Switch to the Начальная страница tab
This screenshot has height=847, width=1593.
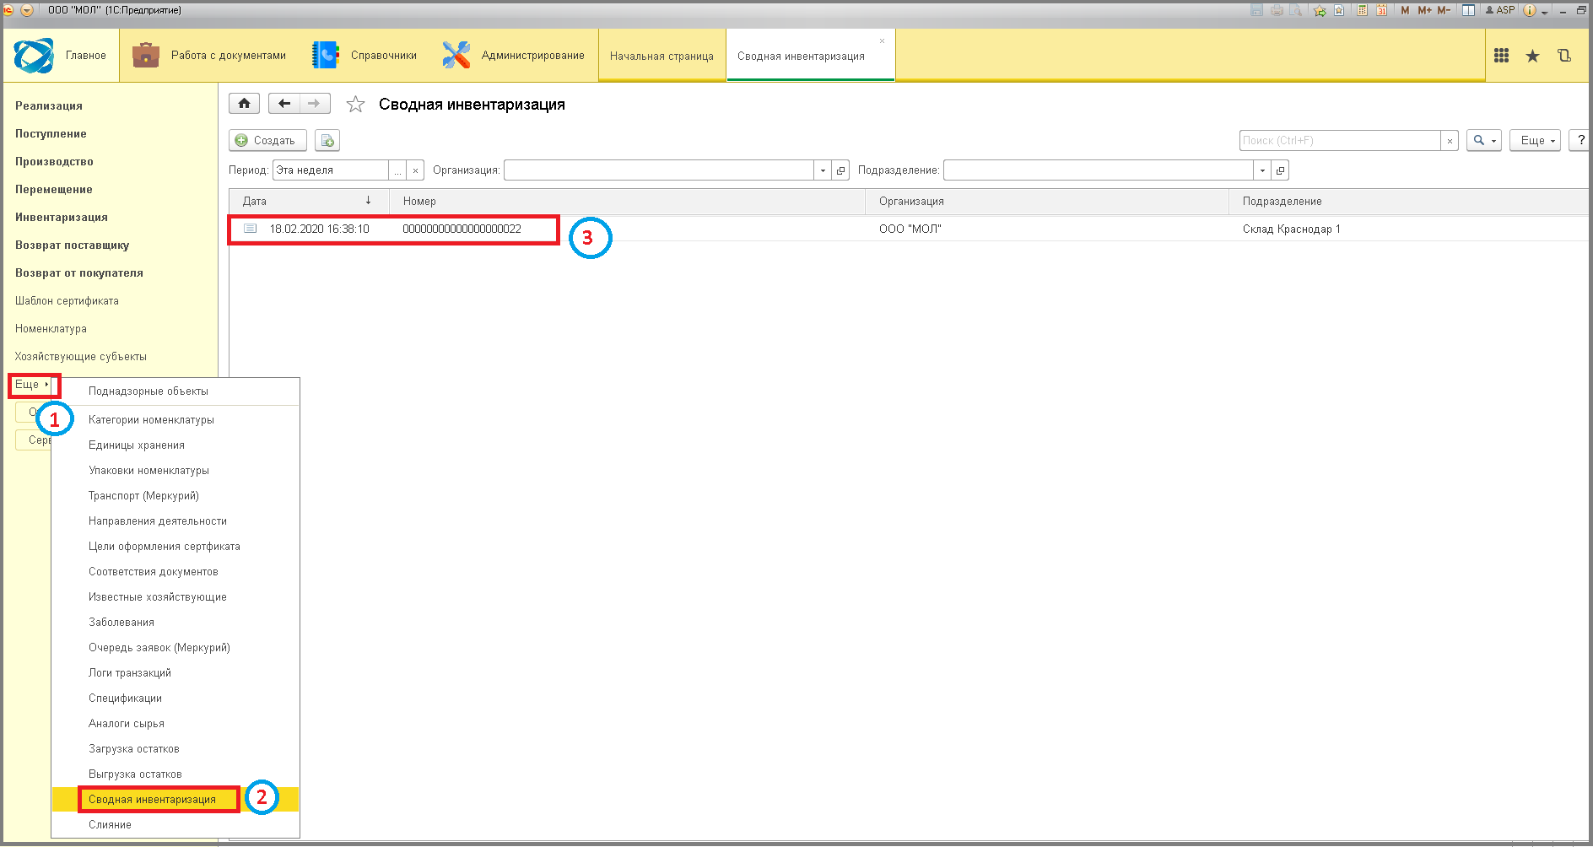[661, 56]
